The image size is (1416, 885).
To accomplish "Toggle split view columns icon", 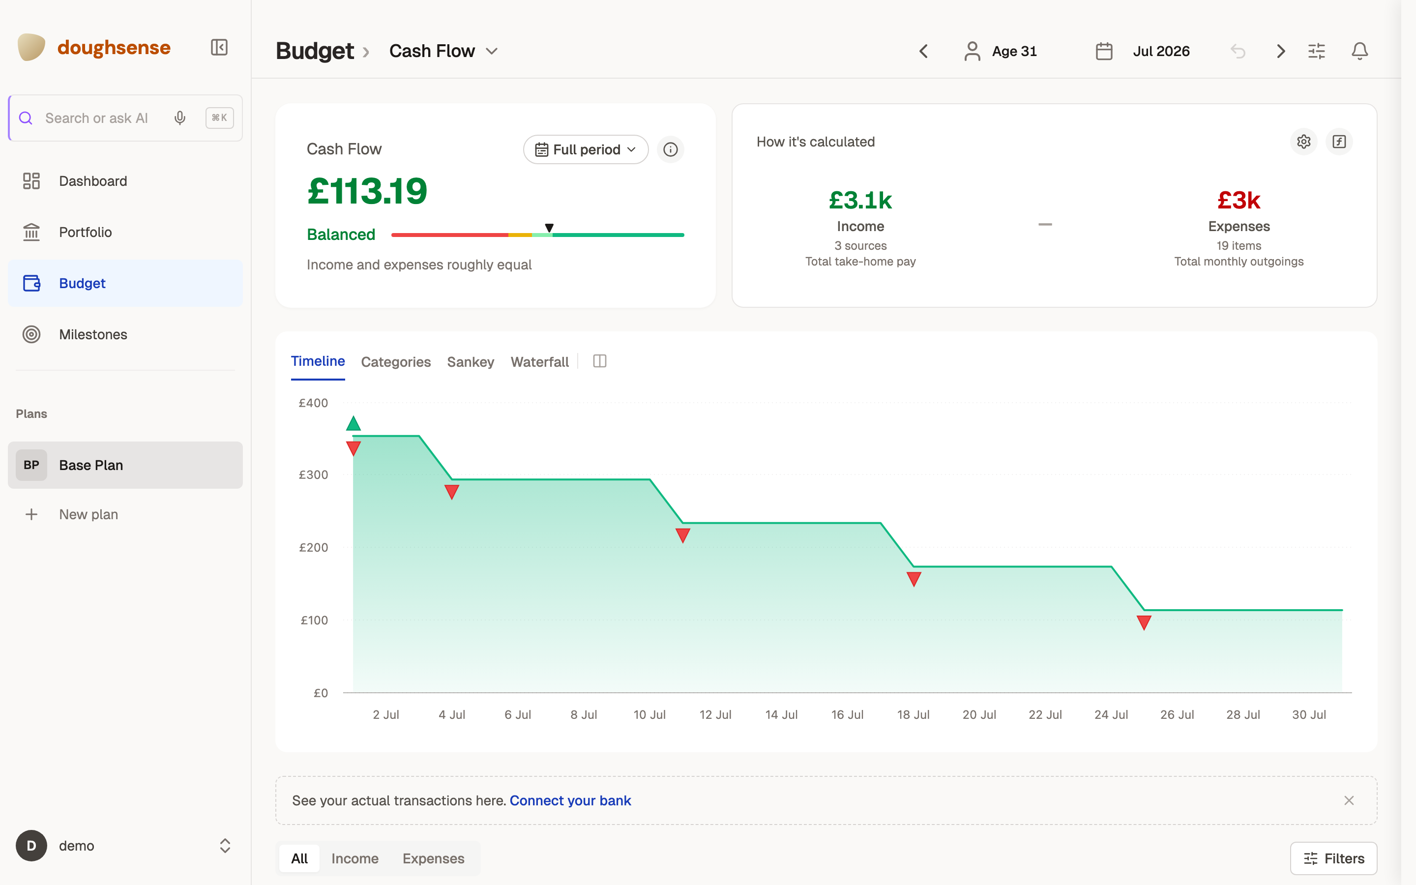I will click(x=600, y=361).
